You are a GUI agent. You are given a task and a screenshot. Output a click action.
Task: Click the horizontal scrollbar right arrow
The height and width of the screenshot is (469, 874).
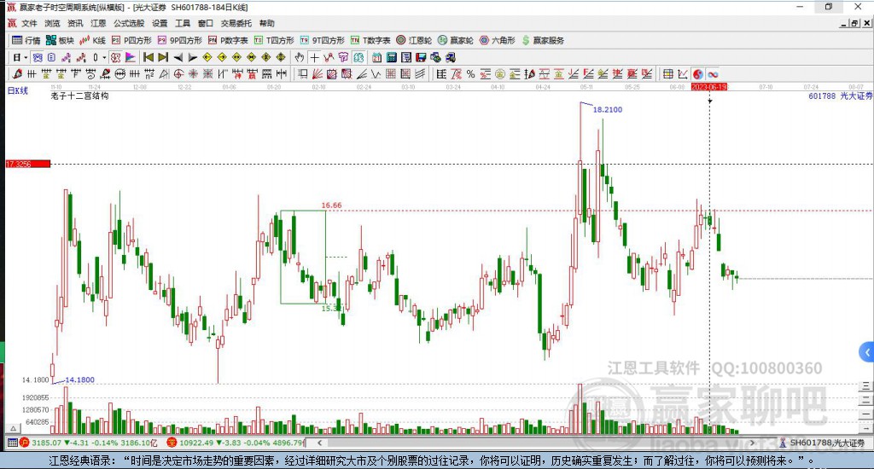point(752,443)
